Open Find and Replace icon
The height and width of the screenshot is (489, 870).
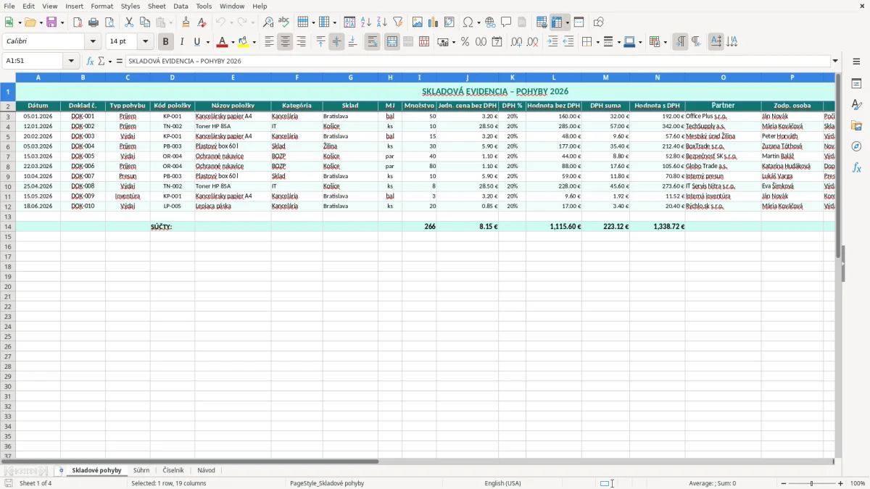click(x=268, y=22)
